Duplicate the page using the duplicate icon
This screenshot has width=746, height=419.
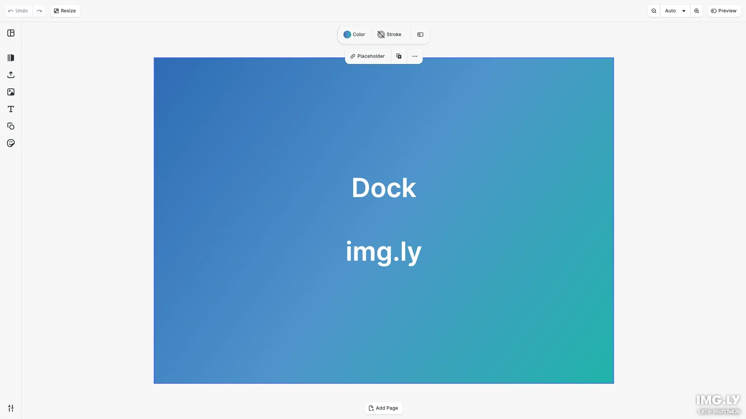(x=399, y=56)
